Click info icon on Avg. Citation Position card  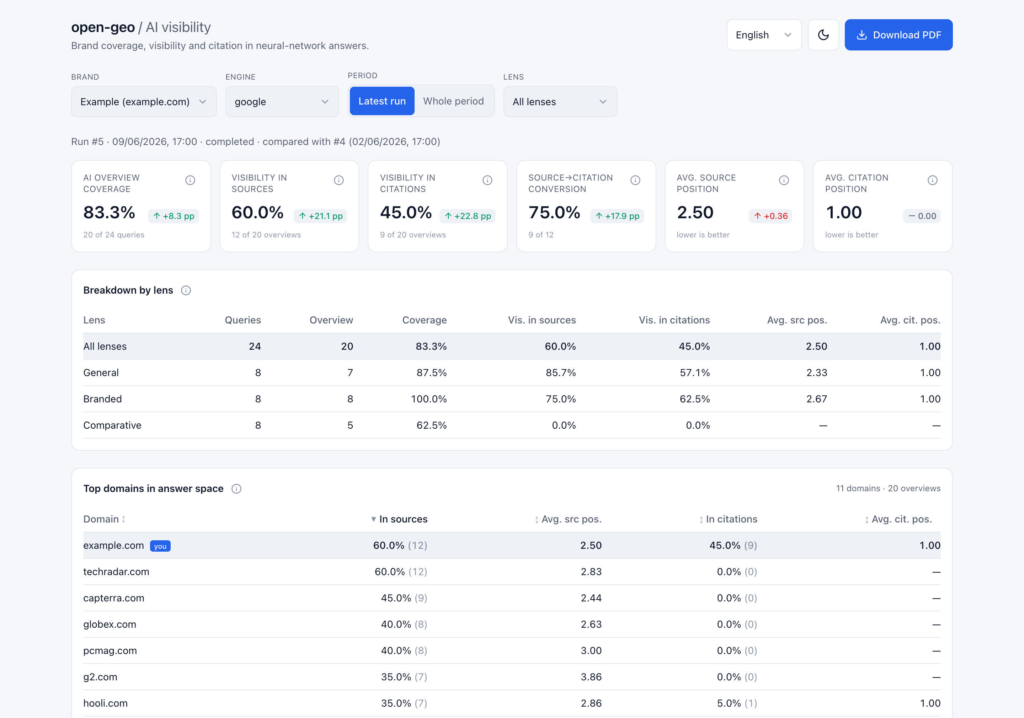[x=932, y=180]
